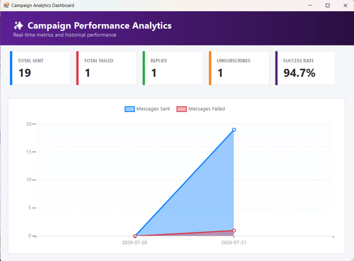
Task: Click the Real-time metrics subtitle text
Action: (x=65, y=35)
